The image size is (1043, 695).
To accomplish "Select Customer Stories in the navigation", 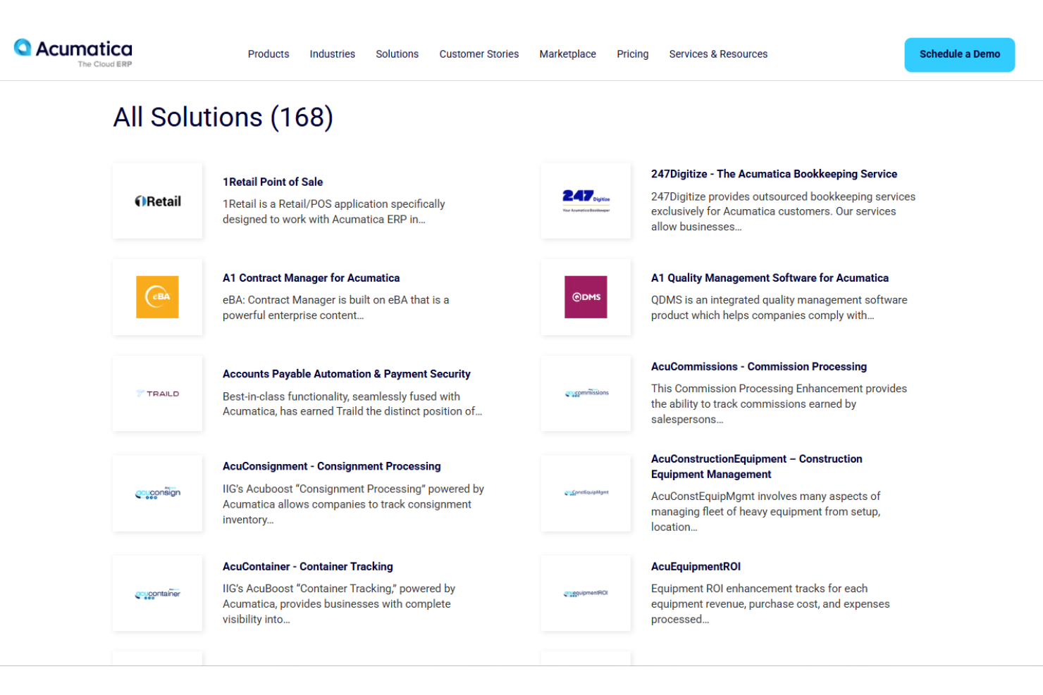I will tap(479, 54).
